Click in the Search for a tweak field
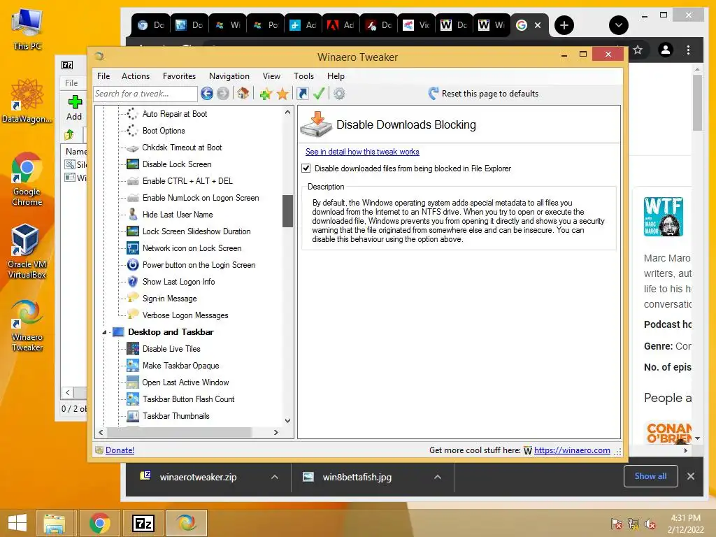The image size is (716, 537). coord(145,94)
